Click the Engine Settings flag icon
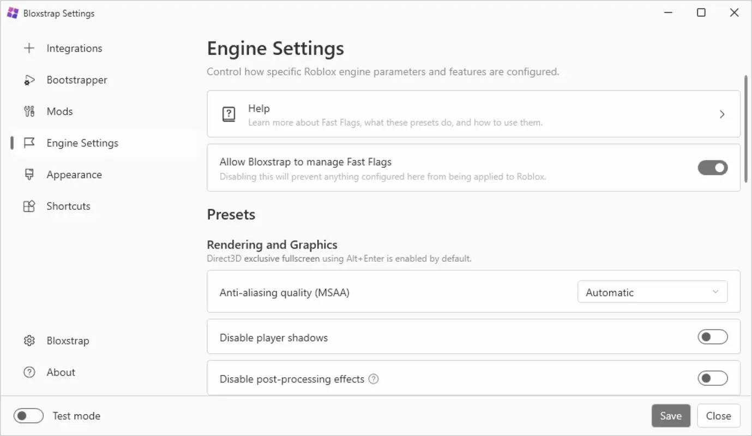Viewport: 752px width, 436px height. tap(29, 143)
